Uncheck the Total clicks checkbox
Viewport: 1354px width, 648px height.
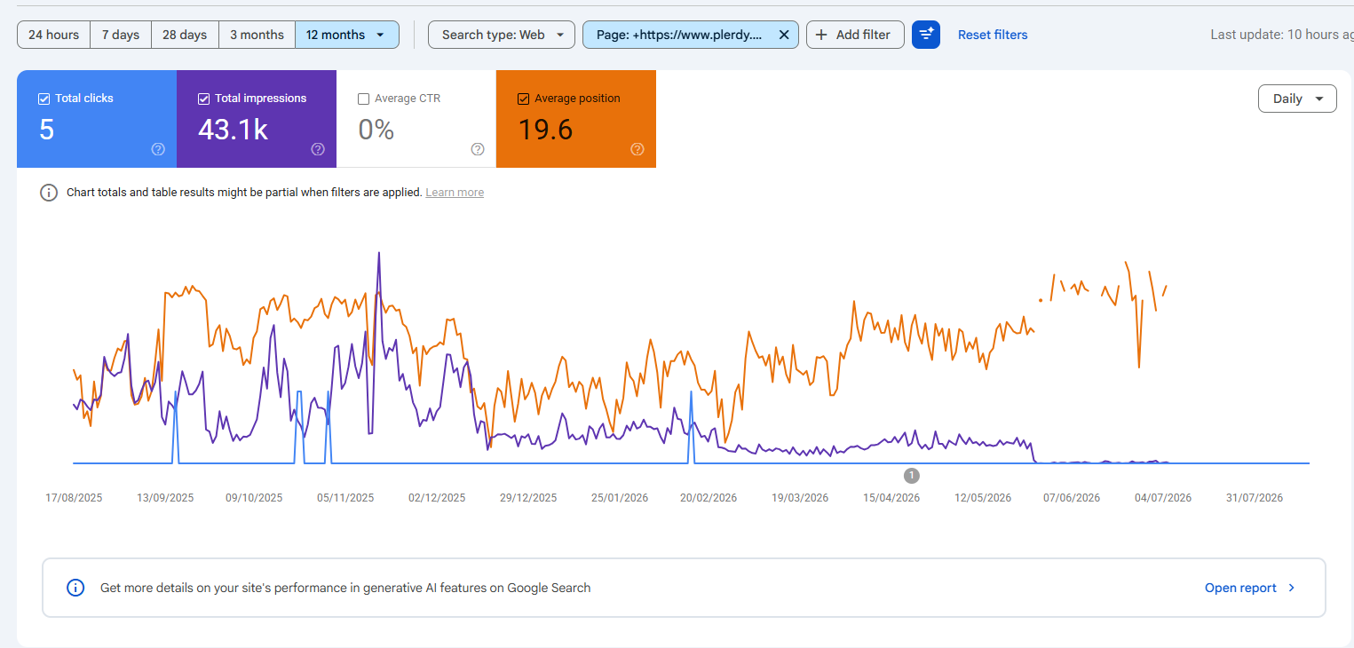[44, 99]
